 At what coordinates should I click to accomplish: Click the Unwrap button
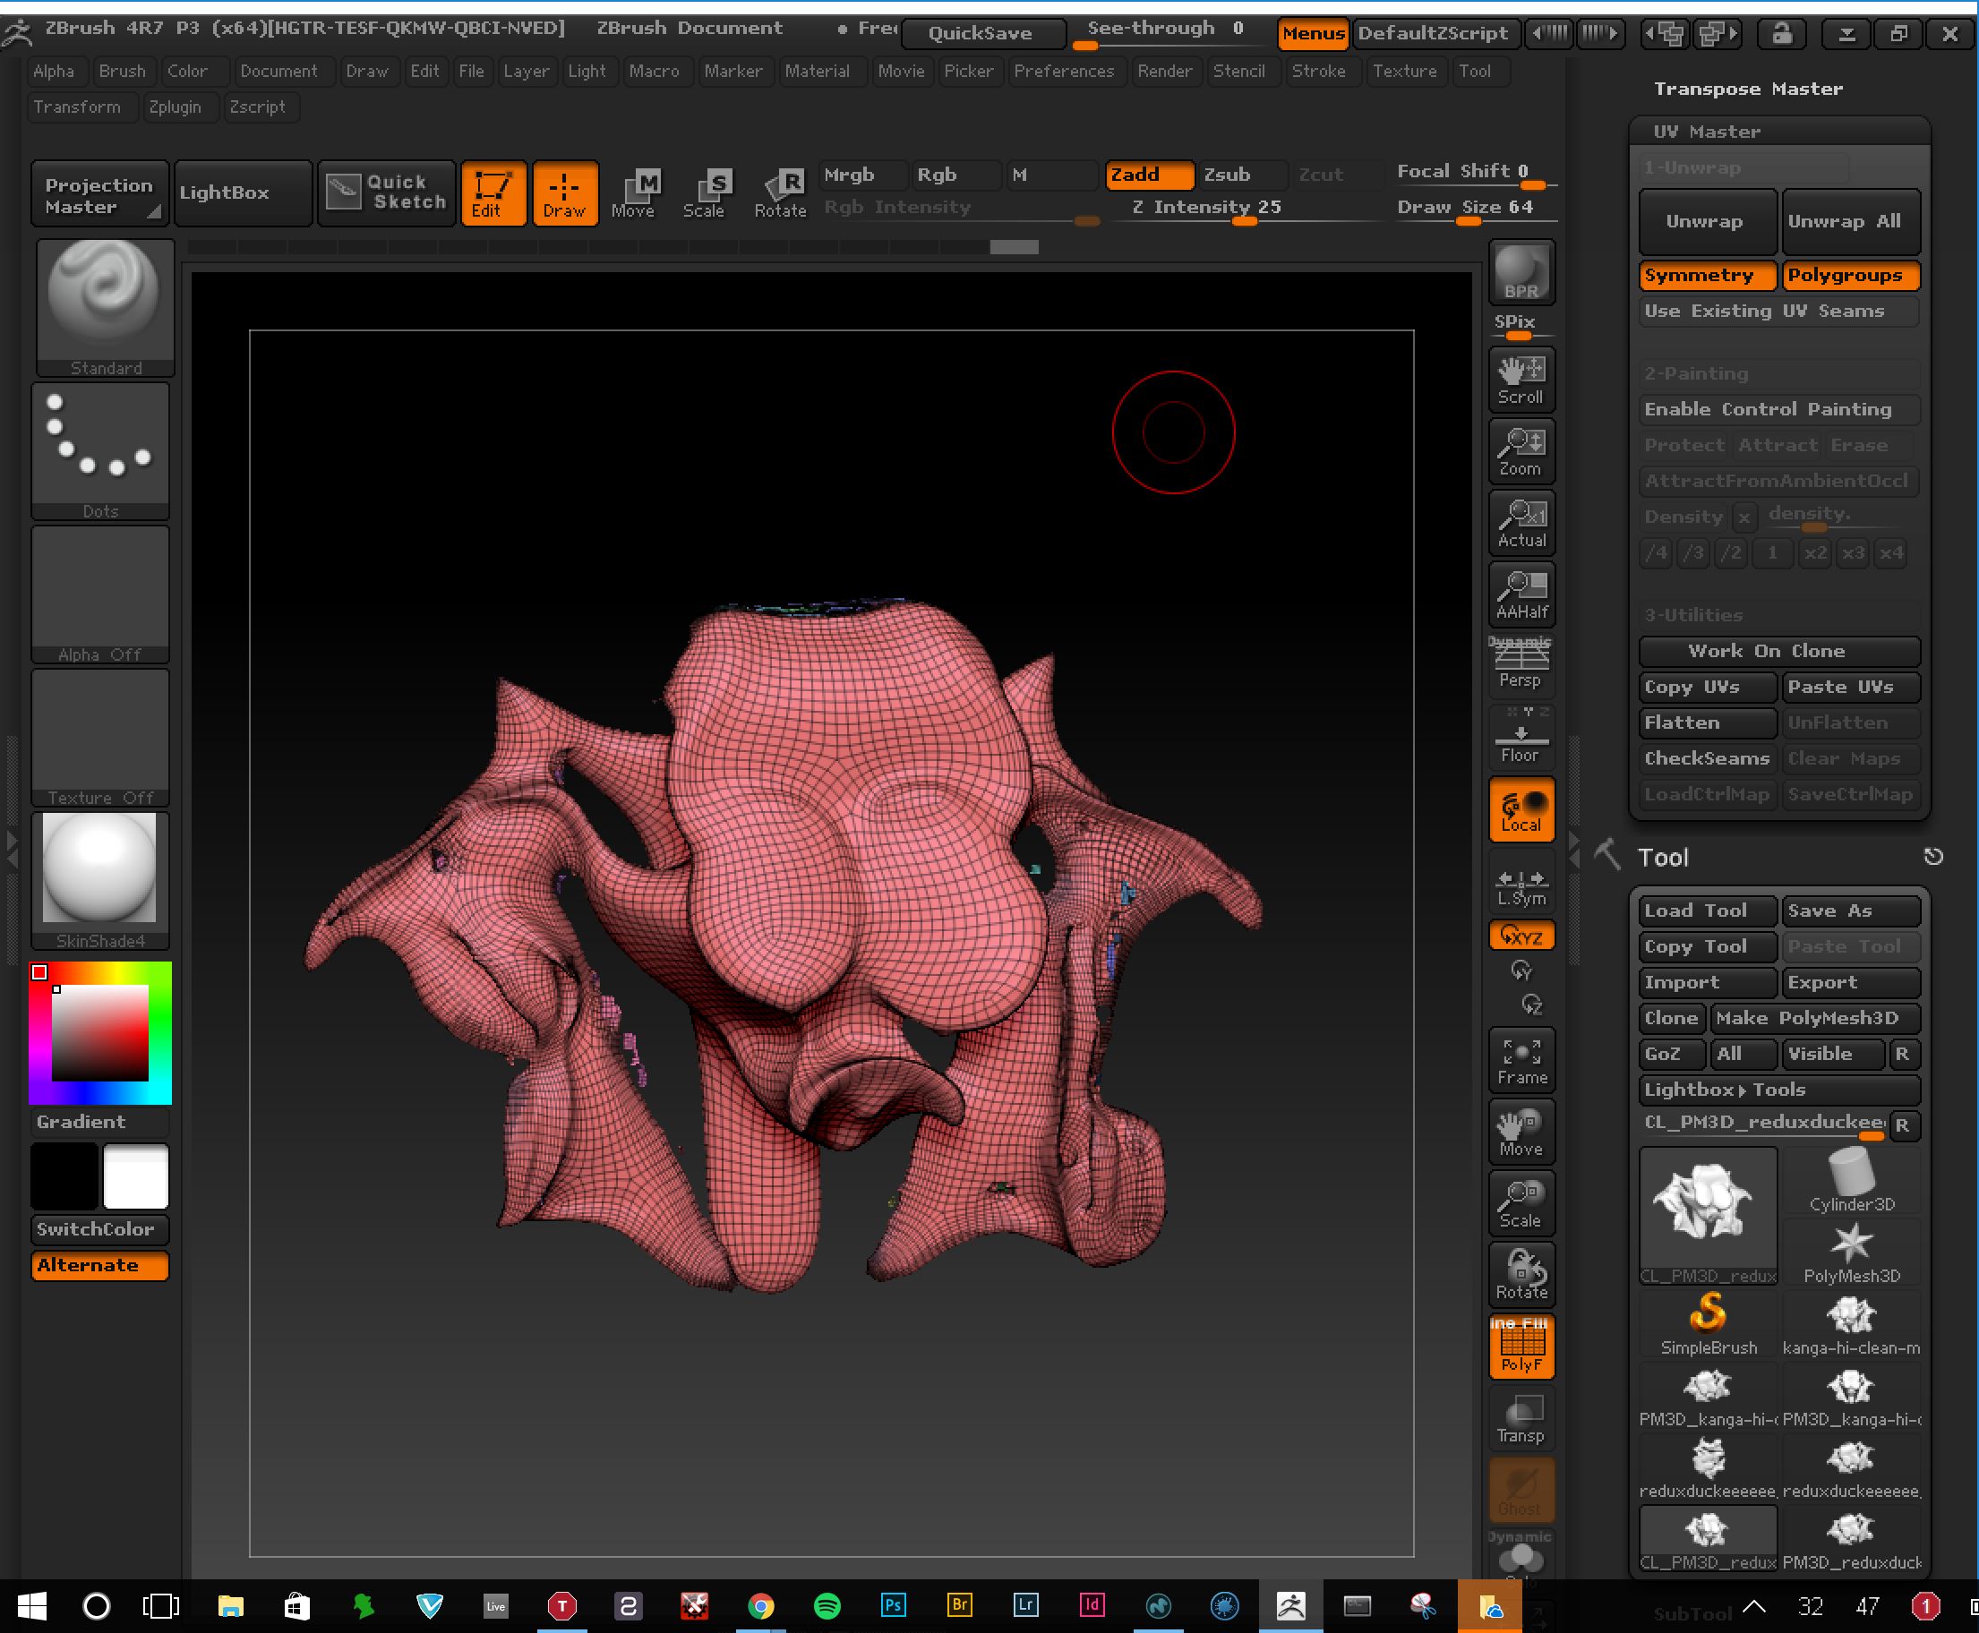coord(1708,222)
